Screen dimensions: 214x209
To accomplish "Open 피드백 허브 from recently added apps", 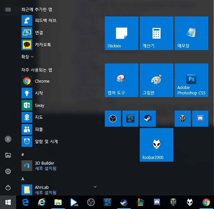I will click(x=59, y=20).
